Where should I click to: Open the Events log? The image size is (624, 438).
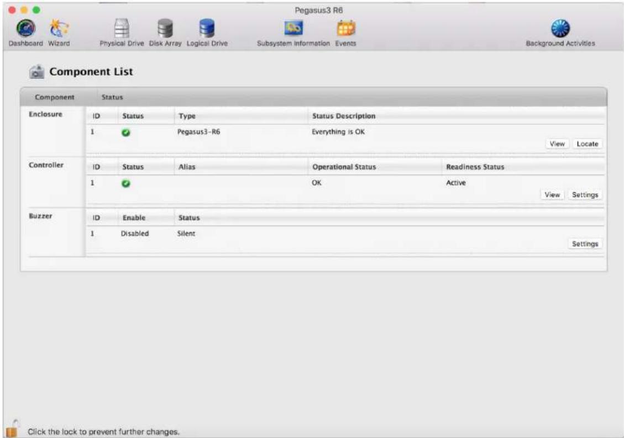pyautogui.click(x=345, y=33)
